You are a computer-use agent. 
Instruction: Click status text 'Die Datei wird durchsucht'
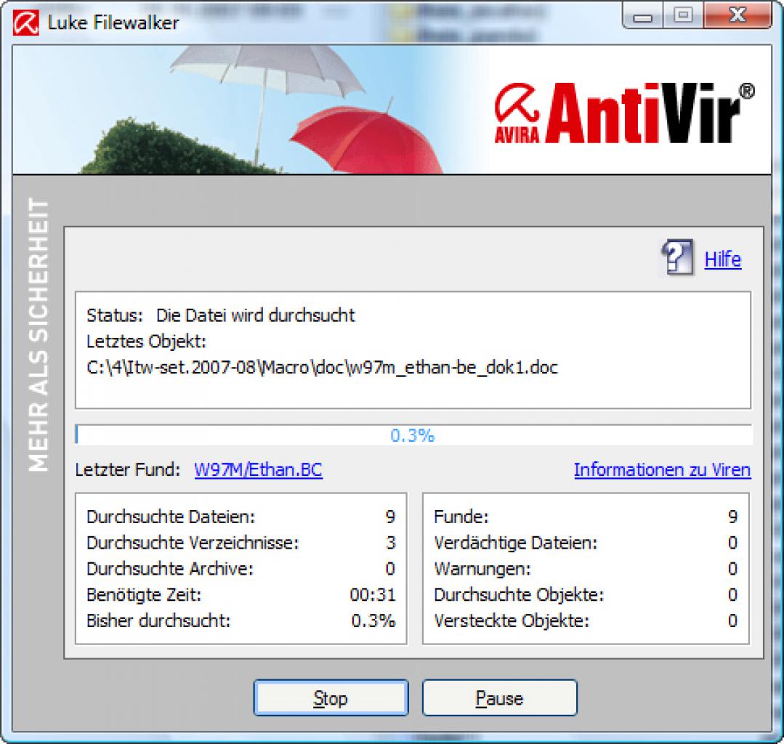(x=256, y=315)
